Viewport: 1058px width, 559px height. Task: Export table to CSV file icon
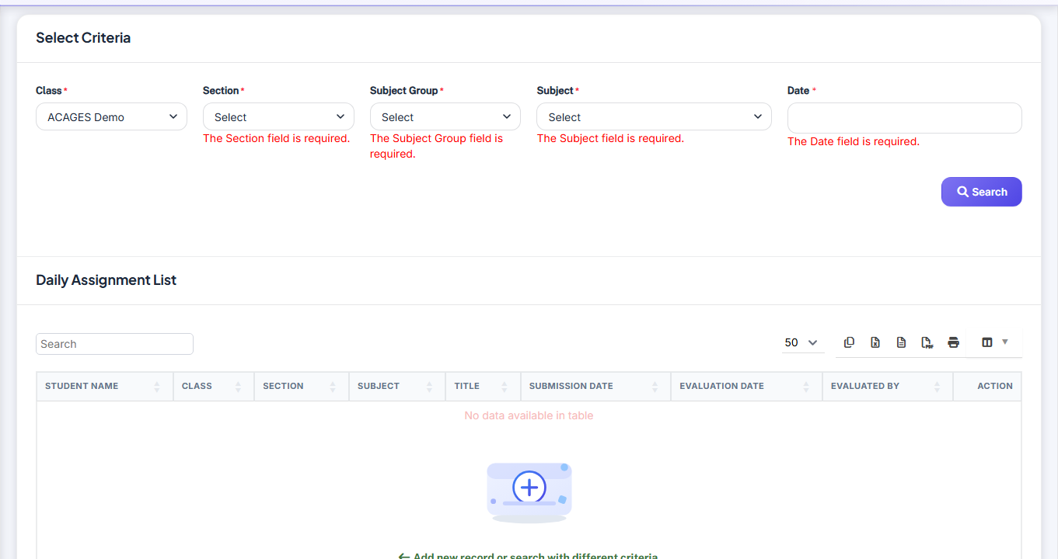click(901, 342)
